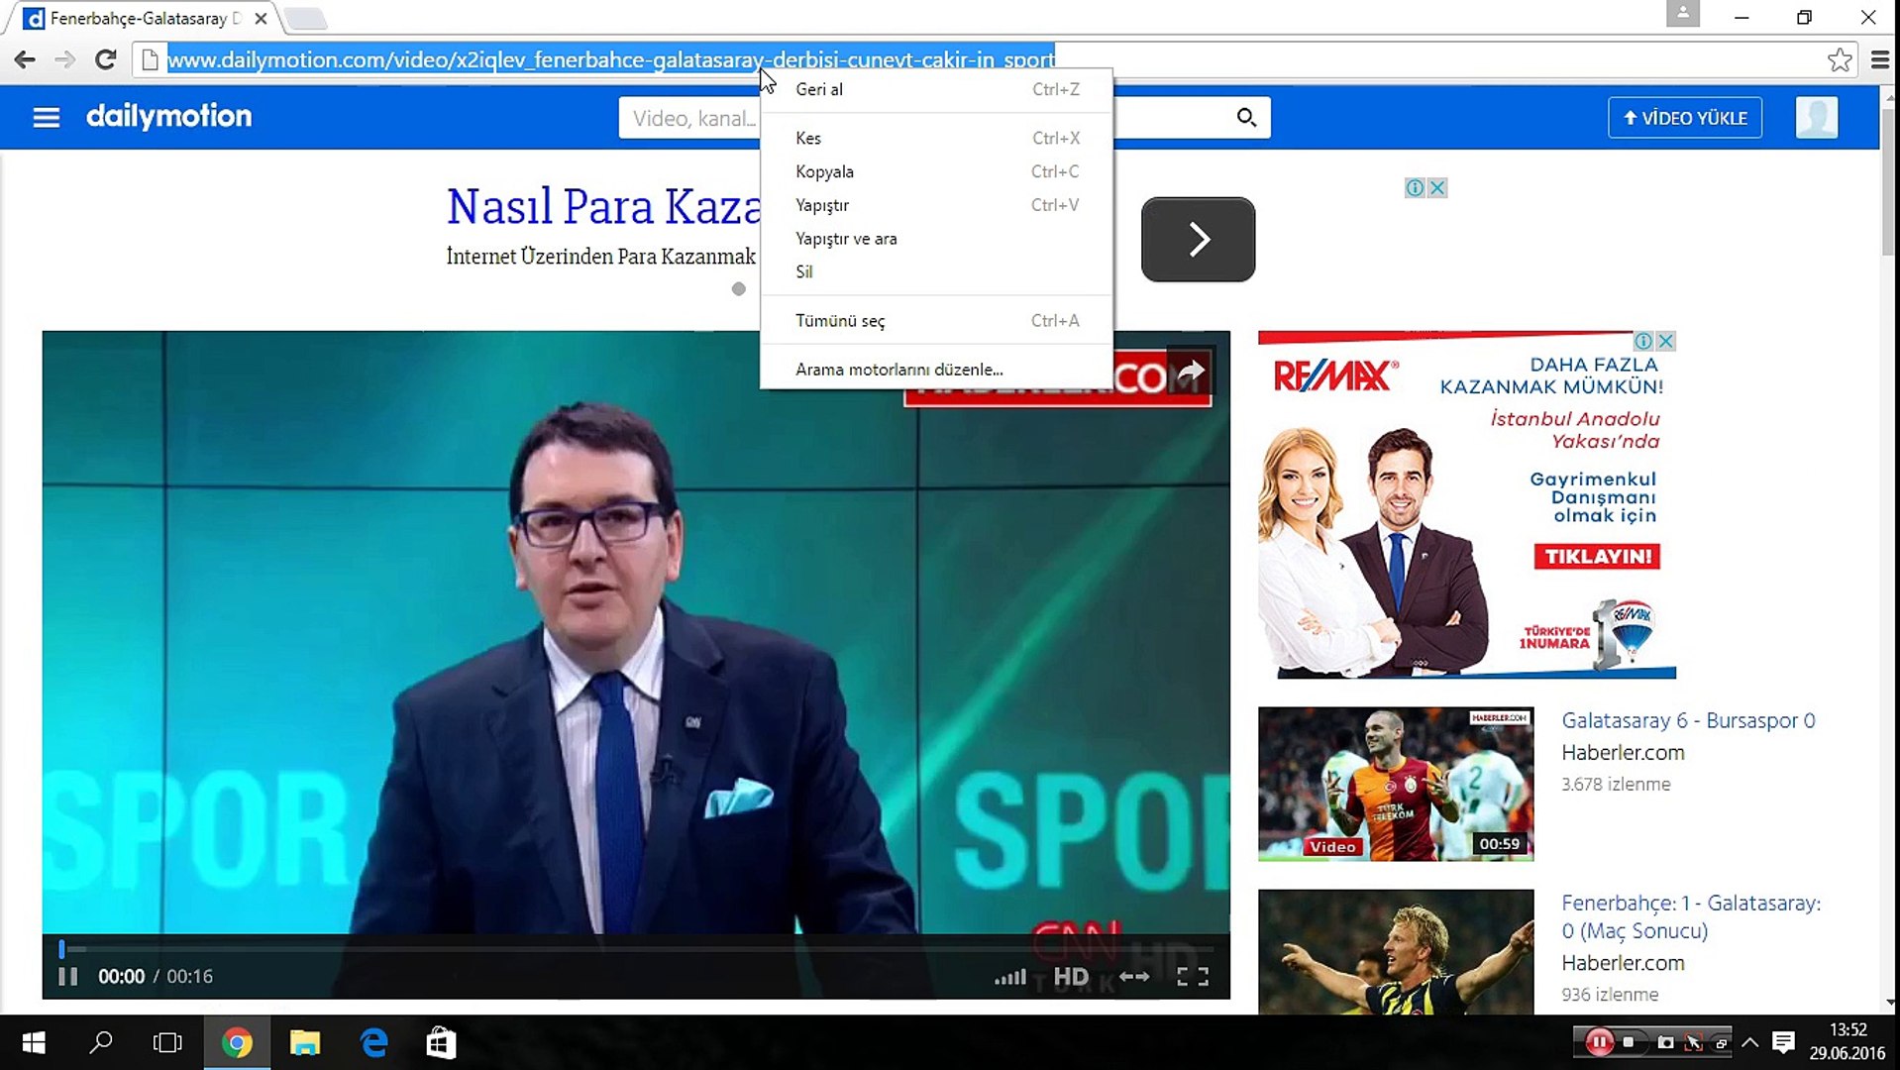The image size is (1900, 1070).
Task: Stop the screen recording in the tray
Action: [1629, 1042]
